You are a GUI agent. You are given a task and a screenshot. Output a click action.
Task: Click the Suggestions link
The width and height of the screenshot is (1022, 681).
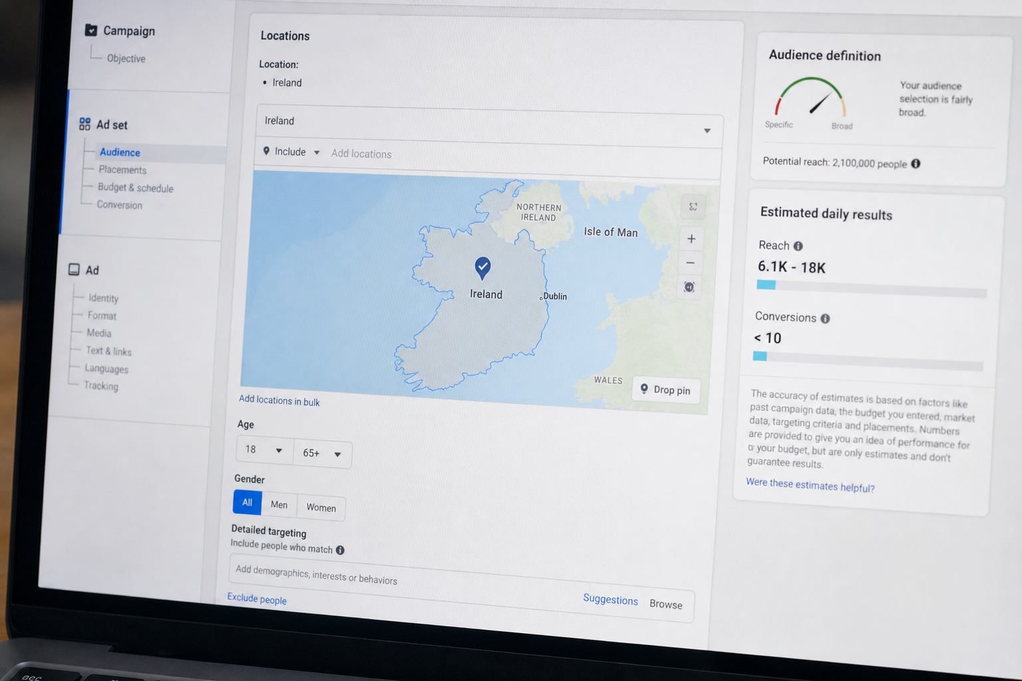(610, 599)
